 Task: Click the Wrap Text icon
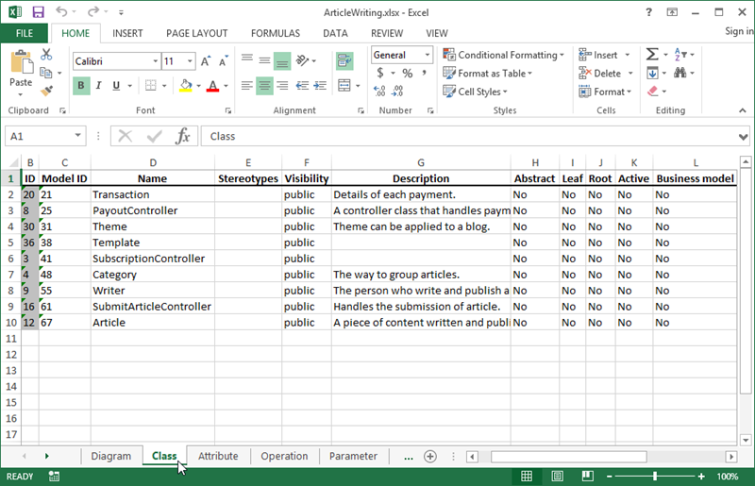tap(344, 61)
